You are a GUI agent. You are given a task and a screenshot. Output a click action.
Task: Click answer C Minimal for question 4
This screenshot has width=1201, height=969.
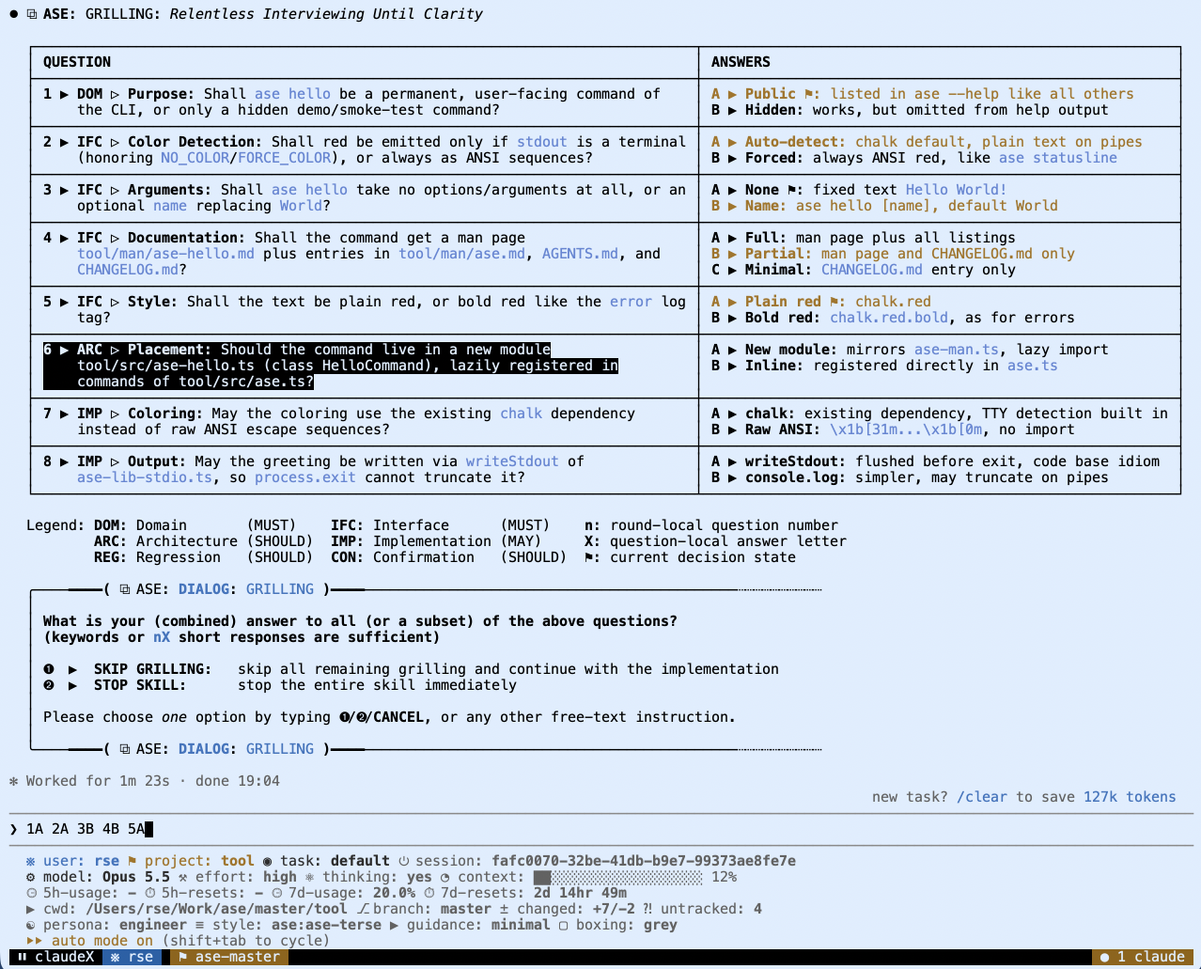pyautogui.click(x=864, y=270)
